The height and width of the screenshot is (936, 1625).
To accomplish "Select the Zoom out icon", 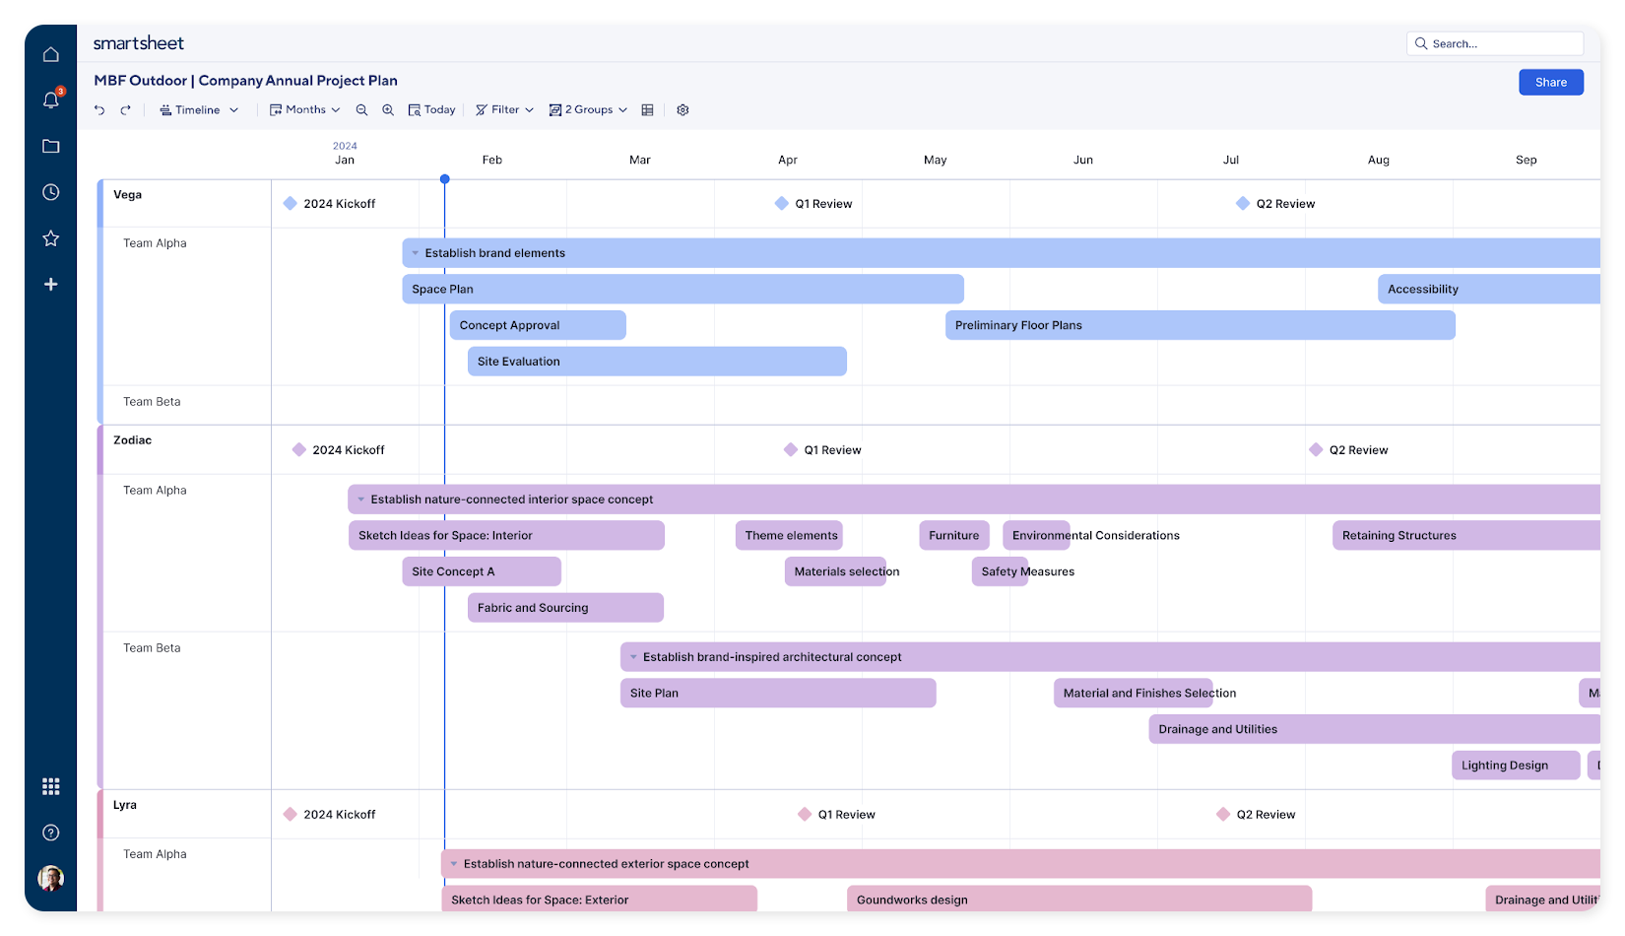I will pyautogui.click(x=361, y=109).
